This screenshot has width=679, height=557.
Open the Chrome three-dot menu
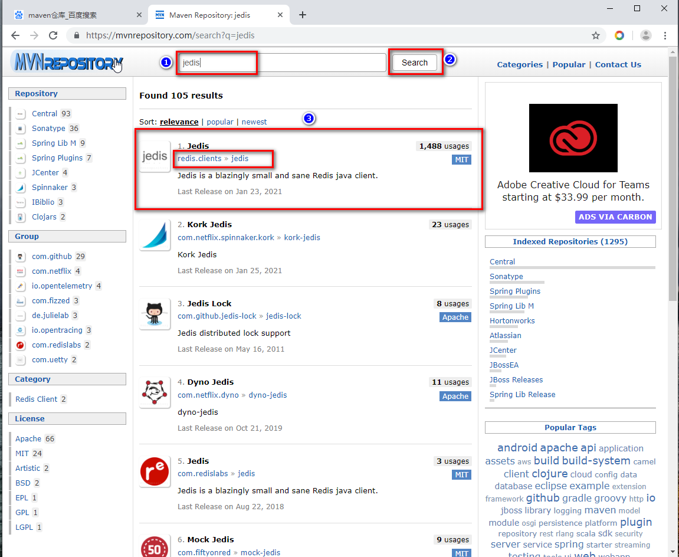664,35
